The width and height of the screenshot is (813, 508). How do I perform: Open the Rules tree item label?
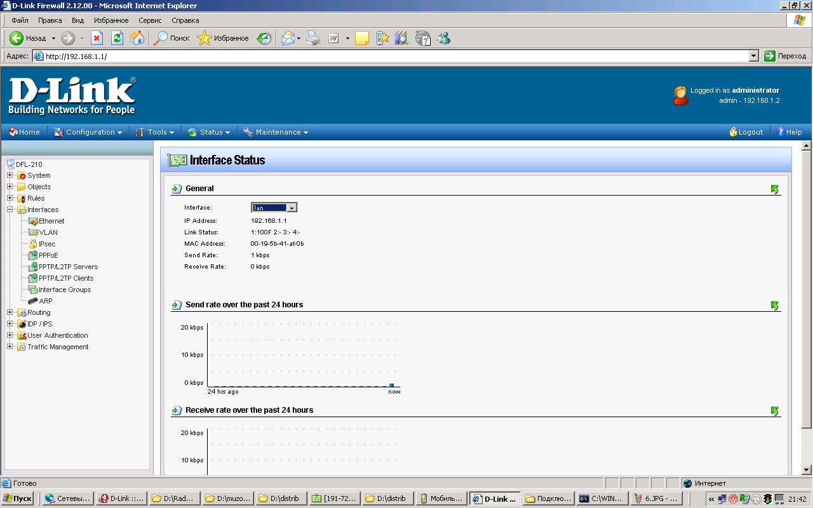[x=36, y=198]
